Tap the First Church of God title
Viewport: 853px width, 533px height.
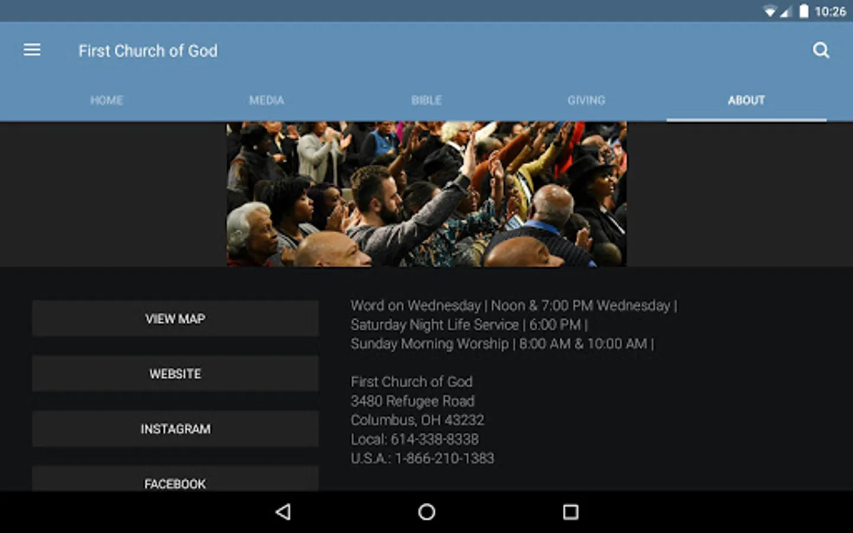[148, 51]
